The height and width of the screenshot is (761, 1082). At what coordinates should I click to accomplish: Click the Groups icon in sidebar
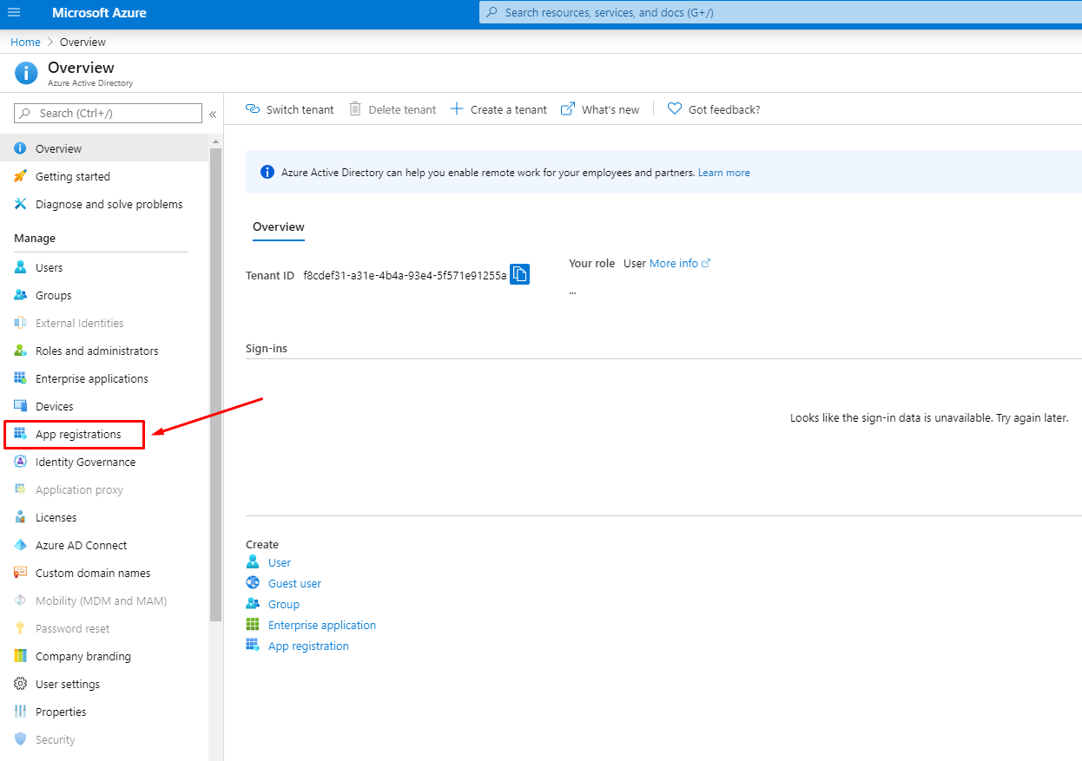[x=20, y=295]
